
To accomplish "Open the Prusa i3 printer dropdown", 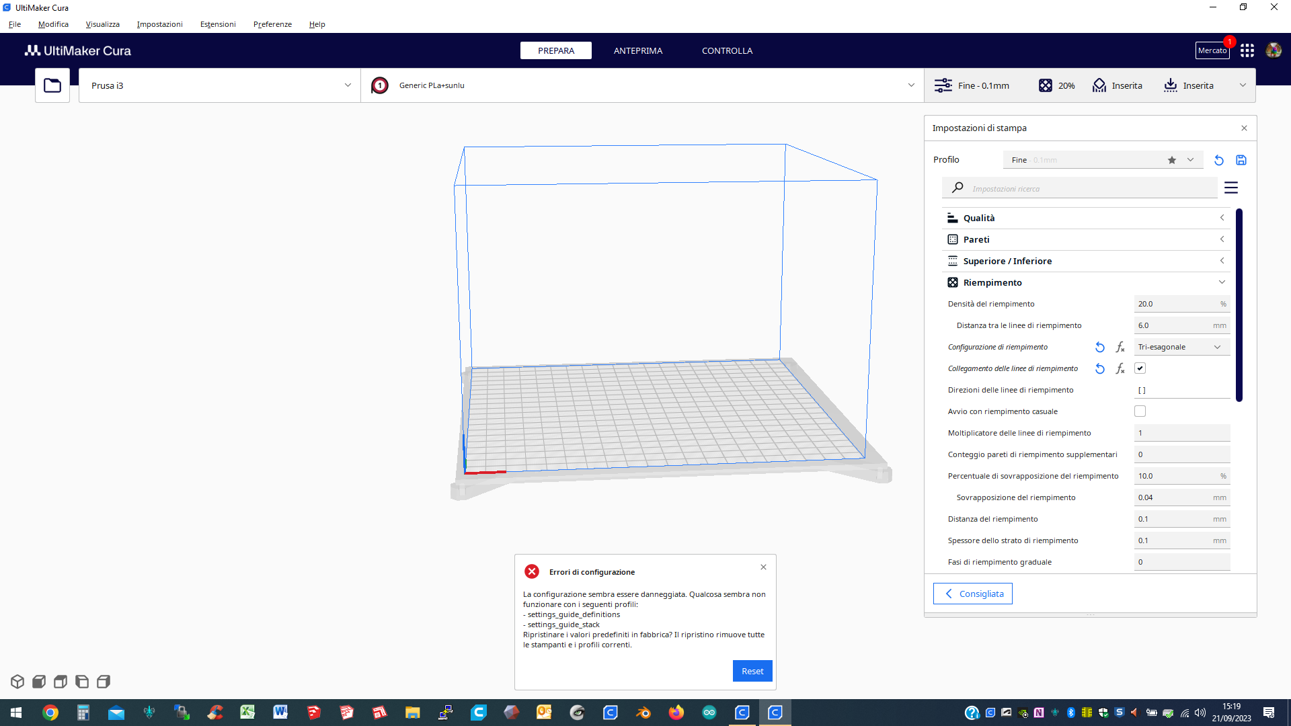I will click(x=219, y=85).
